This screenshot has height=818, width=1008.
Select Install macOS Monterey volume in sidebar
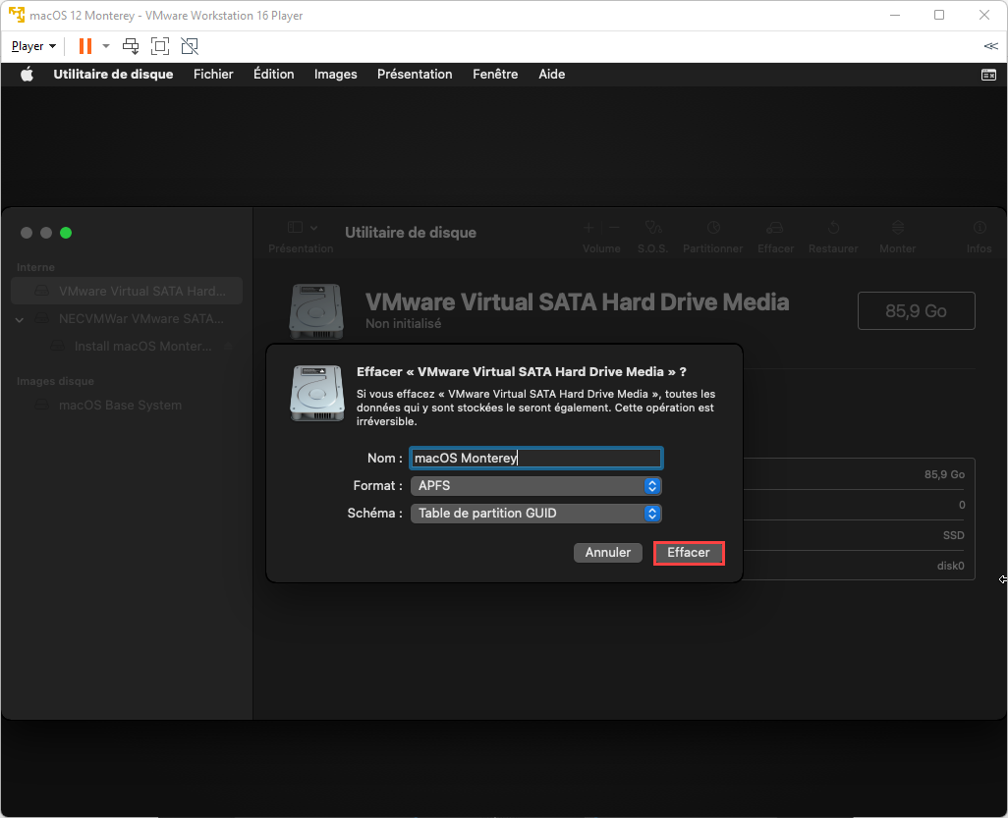click(127, 347)
